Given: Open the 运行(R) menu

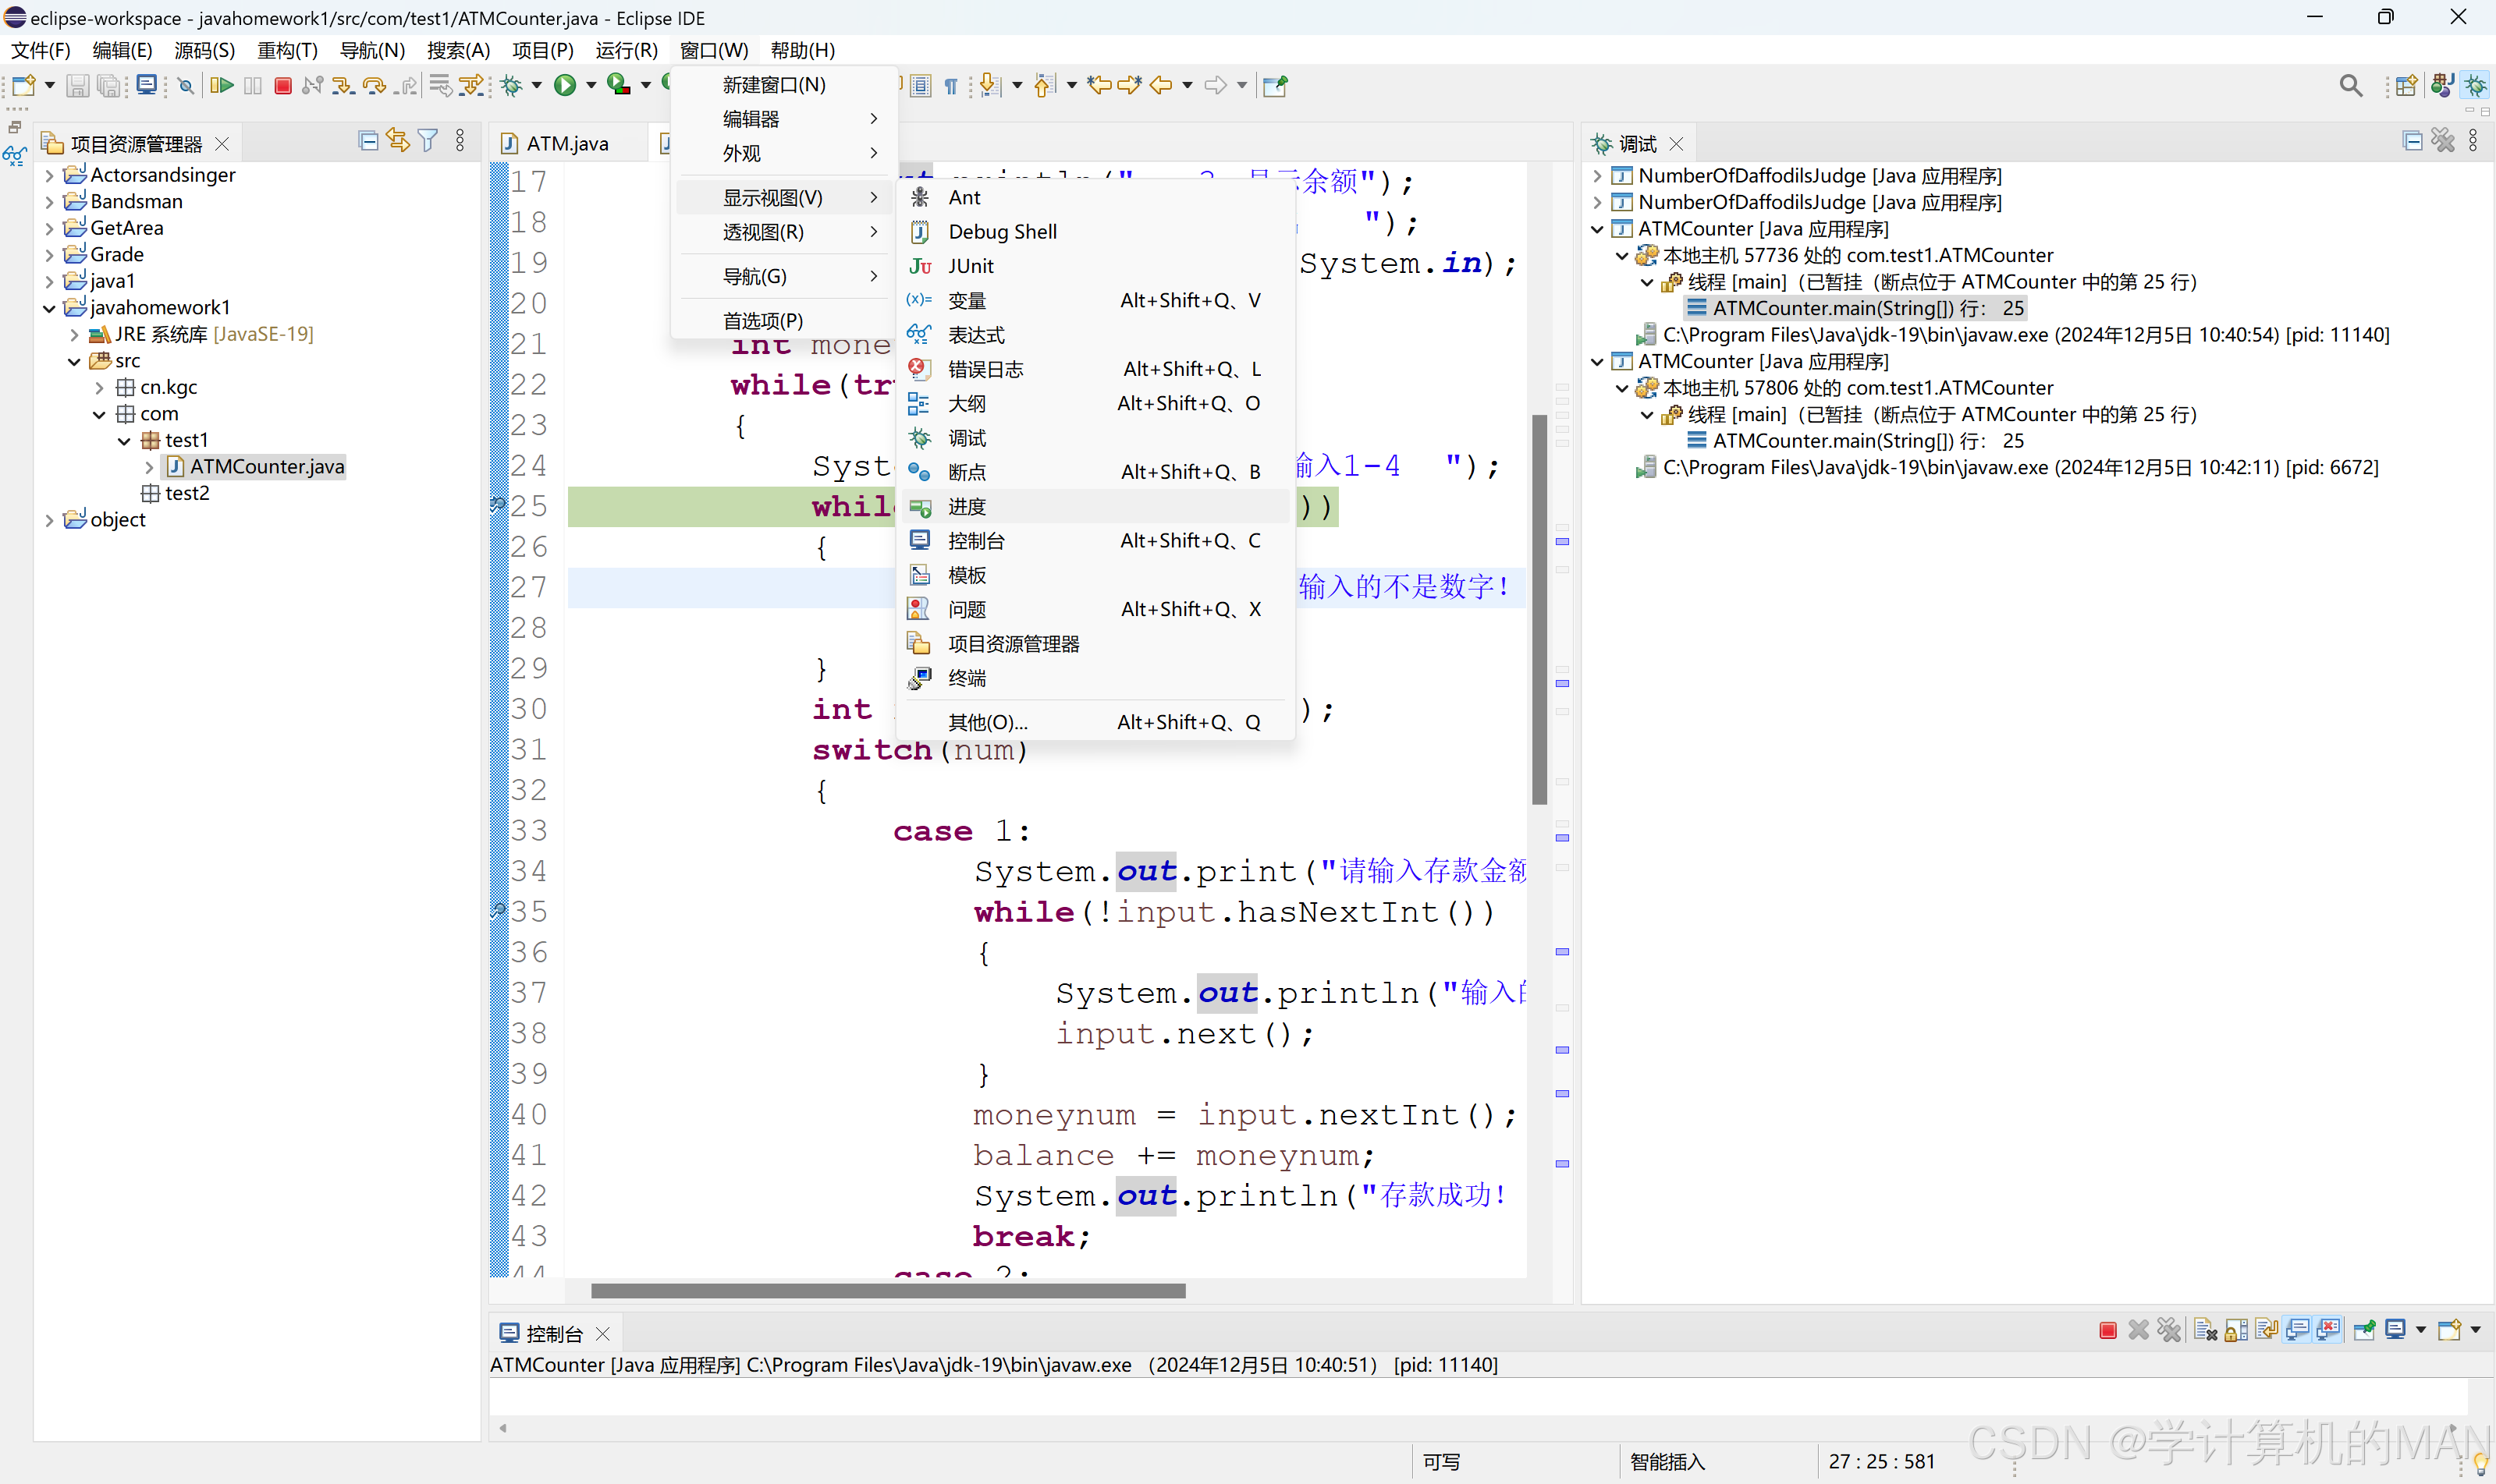Looking at the screenshot, I should coord(627,50).
